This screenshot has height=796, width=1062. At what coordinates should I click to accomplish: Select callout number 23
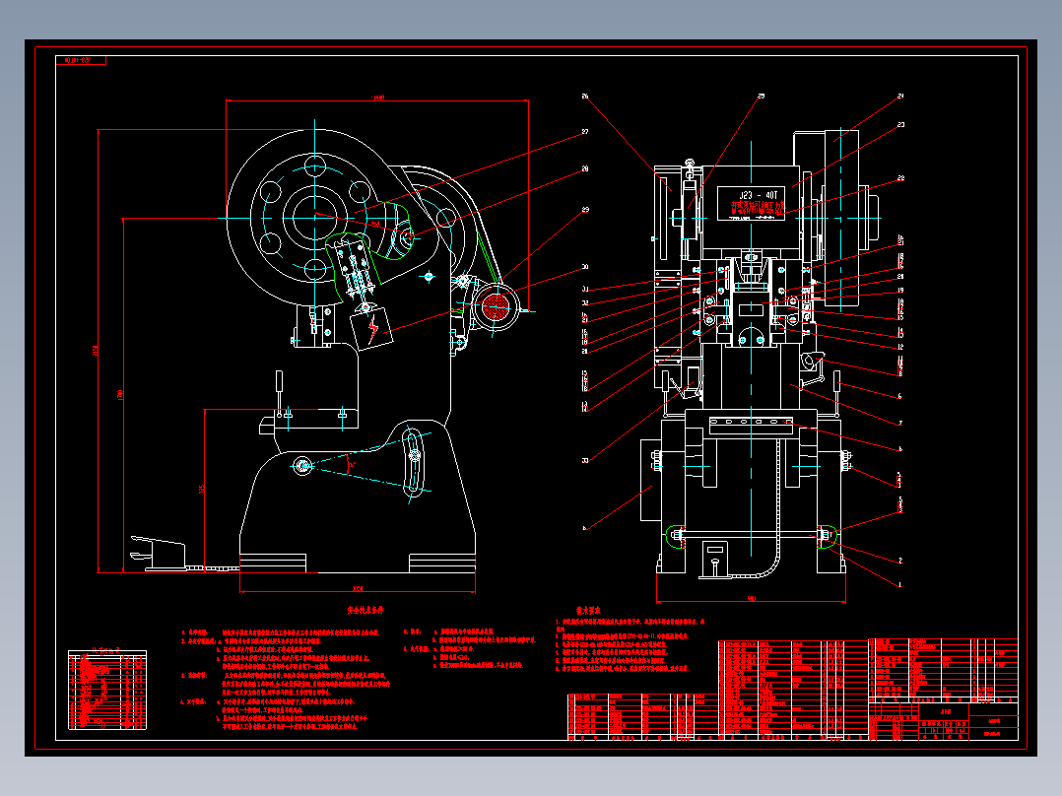(x=900, y=125)
